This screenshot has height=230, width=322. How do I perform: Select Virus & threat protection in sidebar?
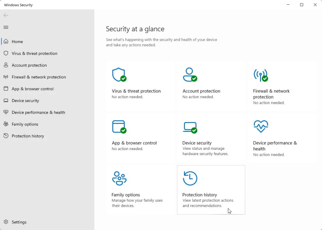point(34,53)
